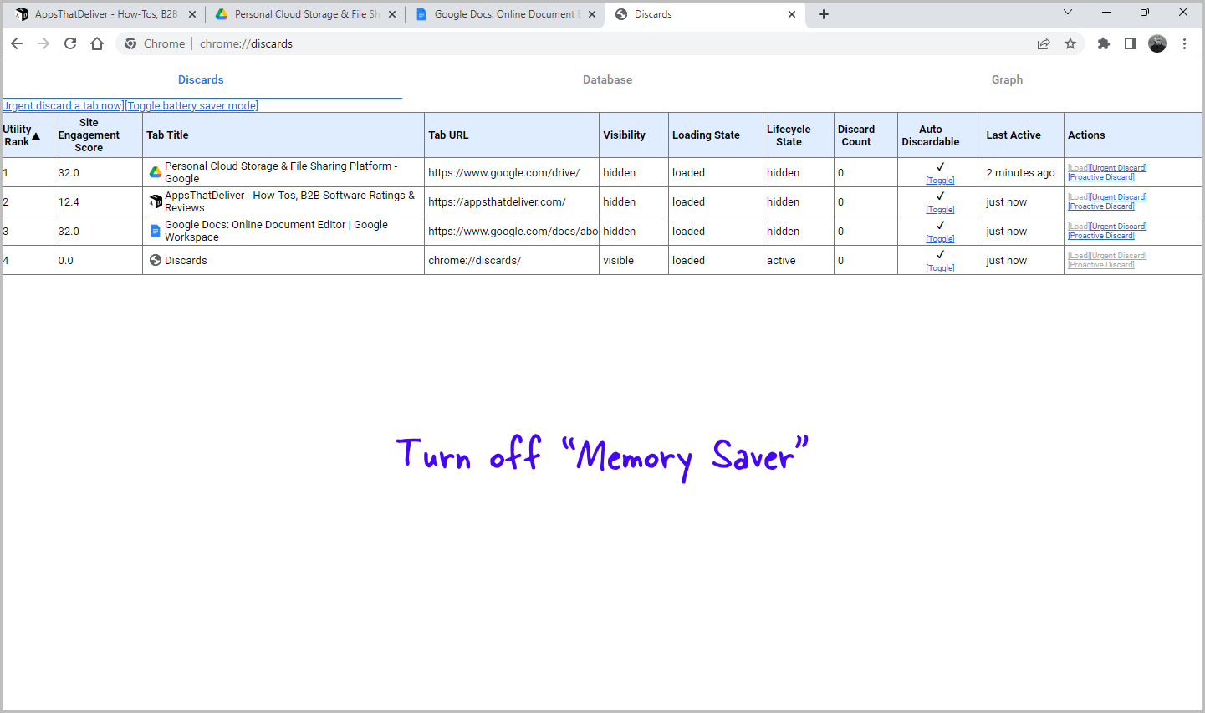
Task: Open the share icon in the toolbar
Action: tap(1044, 43)
